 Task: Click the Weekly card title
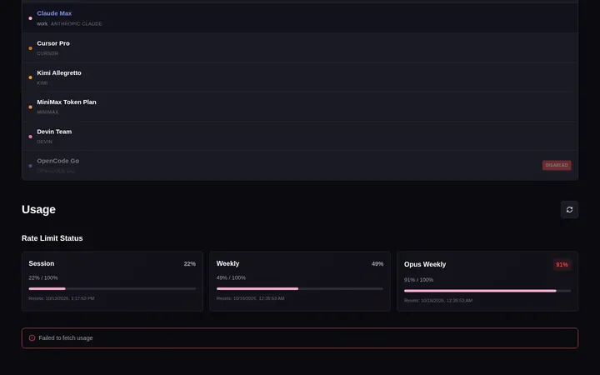point(227,263)
